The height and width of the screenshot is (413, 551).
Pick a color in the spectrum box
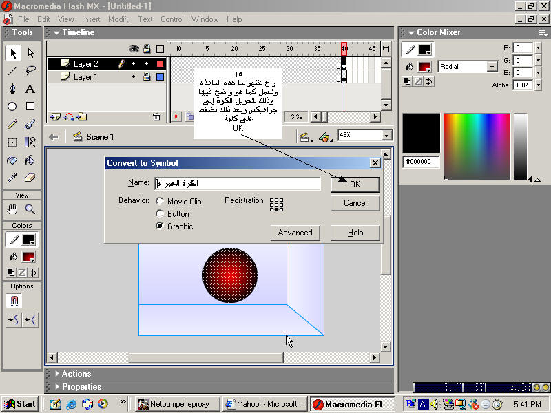[477, 146]
